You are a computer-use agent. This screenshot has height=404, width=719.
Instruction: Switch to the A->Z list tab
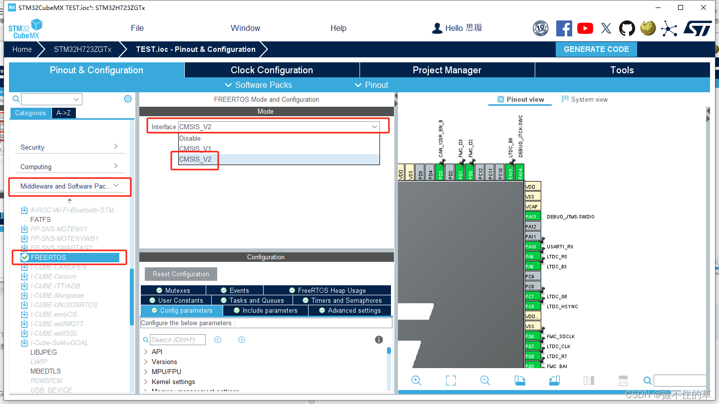(x=63, y=113)
